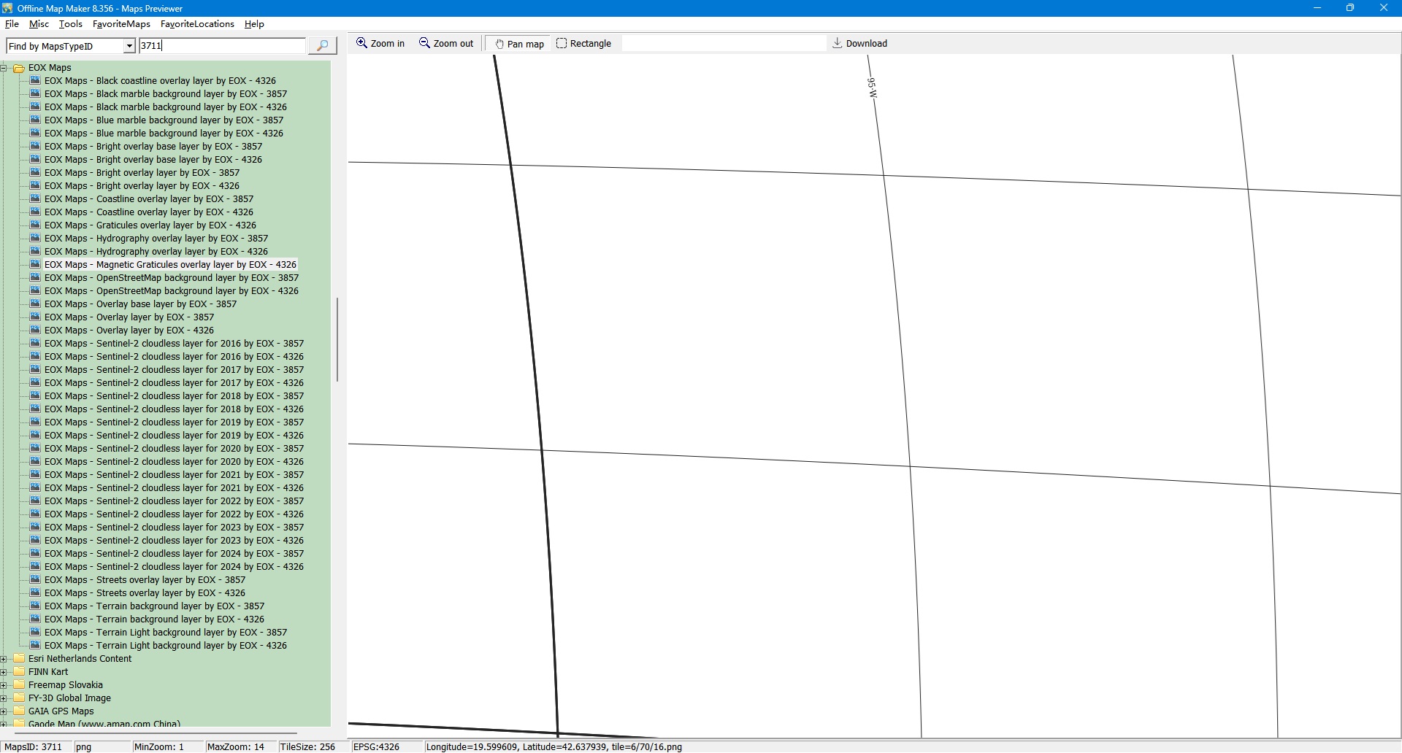The image size is (1402, 753).
Task: Click the Zoom out tool
Action: pyautogui.click(x=446, y=44)
